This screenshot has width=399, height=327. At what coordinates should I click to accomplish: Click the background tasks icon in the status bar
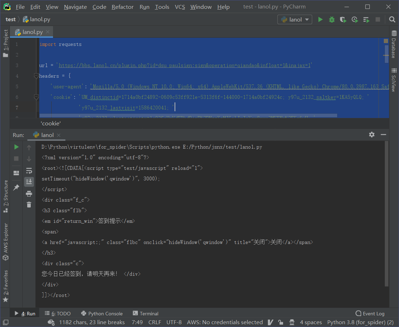point(51,322)
